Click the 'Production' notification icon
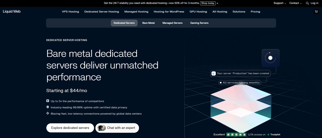Viewport: 322px width, 138px height. (214, 73)
